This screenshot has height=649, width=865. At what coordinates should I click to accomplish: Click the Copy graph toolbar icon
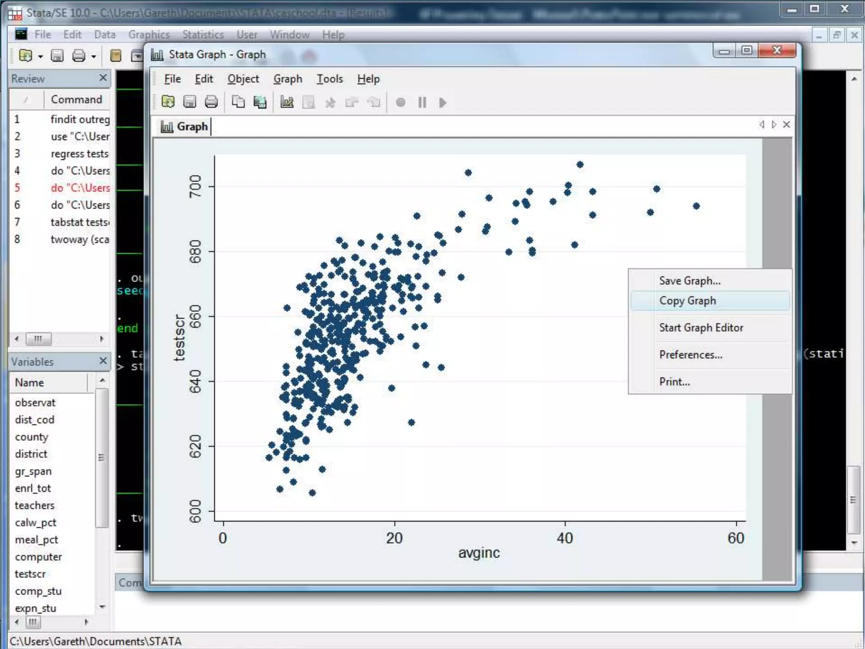click(x=238, y=102)
